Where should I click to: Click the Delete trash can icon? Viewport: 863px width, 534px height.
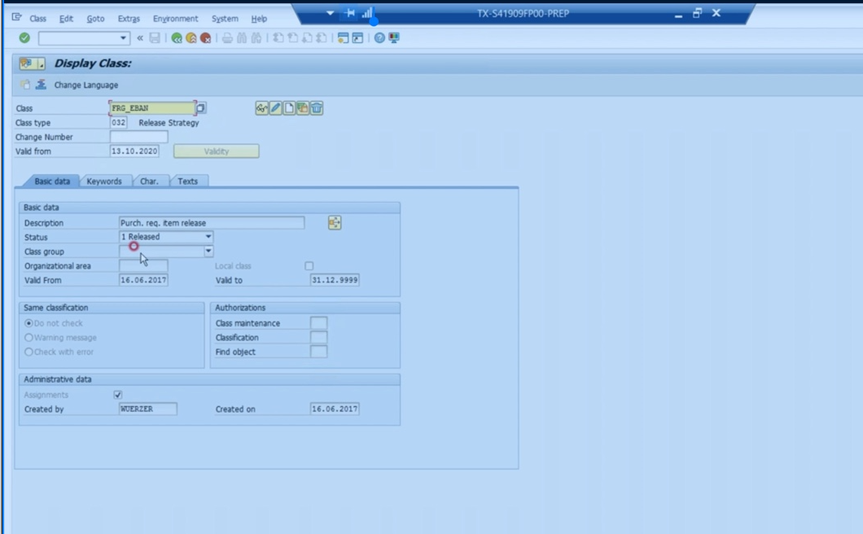317,108
